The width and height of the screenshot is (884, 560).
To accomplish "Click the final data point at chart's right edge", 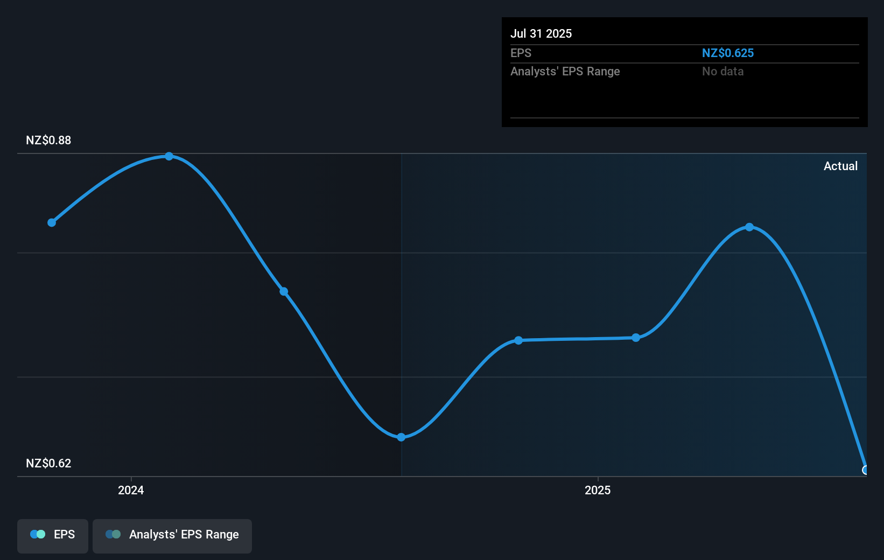I will 866,469.
